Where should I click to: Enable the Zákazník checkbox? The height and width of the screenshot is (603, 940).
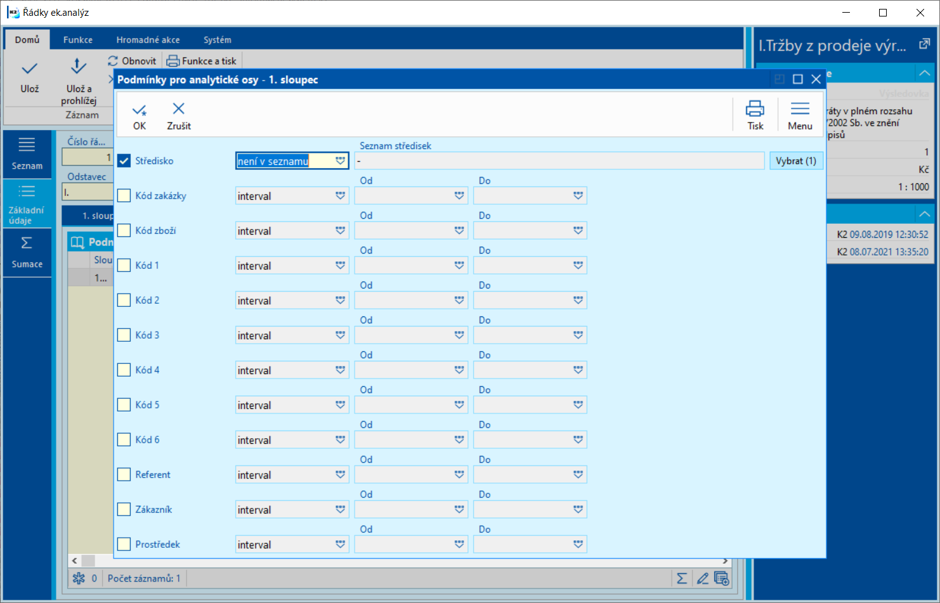[124, 510]
